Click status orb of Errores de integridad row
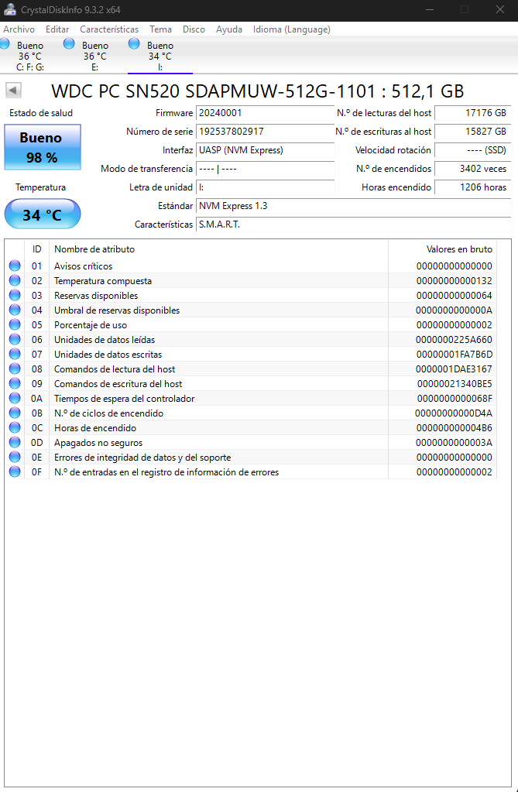 (15, 457)
